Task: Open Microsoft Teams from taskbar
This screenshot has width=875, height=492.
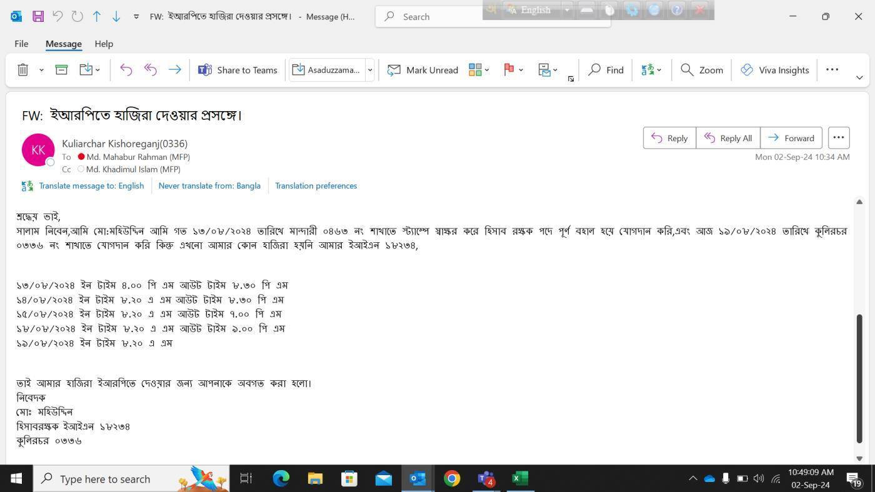Action: [x=486, y=479]
